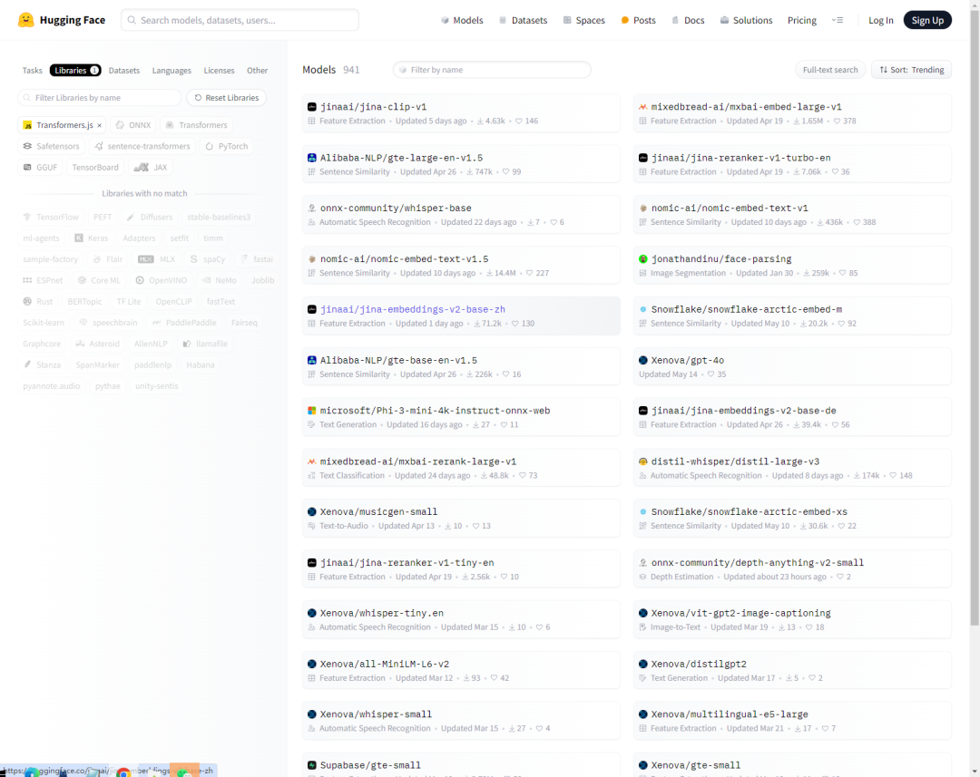Open the onnx-community/depth-anything-v2-small model card
The width and height of the screenshot is (980, 777).
click(x=792, y=569)
